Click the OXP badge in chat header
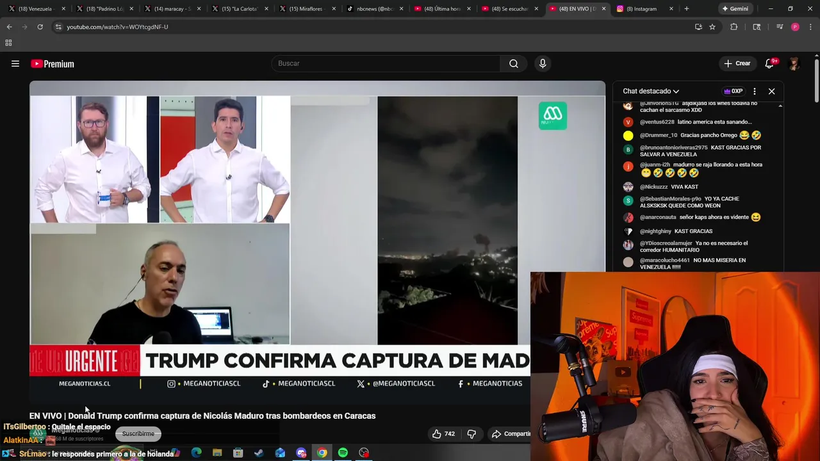 pyautogui.click(x=733, y=91)
